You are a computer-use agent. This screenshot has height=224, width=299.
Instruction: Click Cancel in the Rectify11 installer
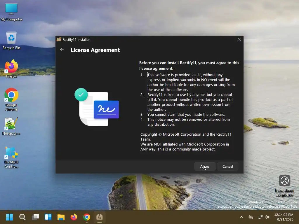(227, 167)
